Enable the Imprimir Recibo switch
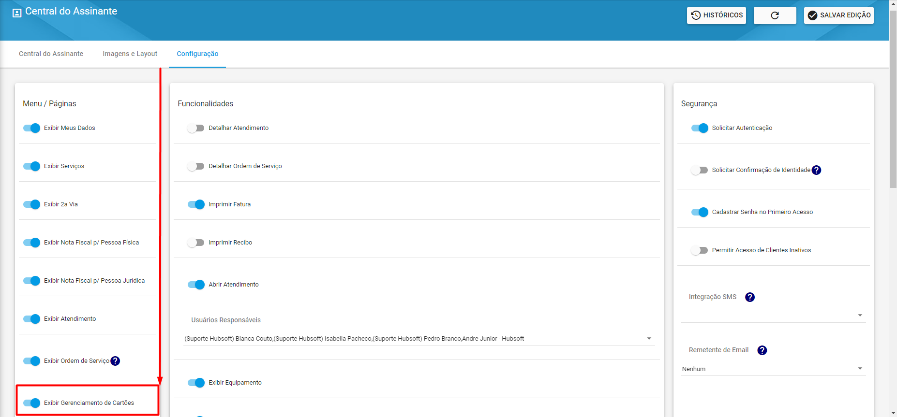Viewport: 897px width, 417px height. click(x=196, y=243)
